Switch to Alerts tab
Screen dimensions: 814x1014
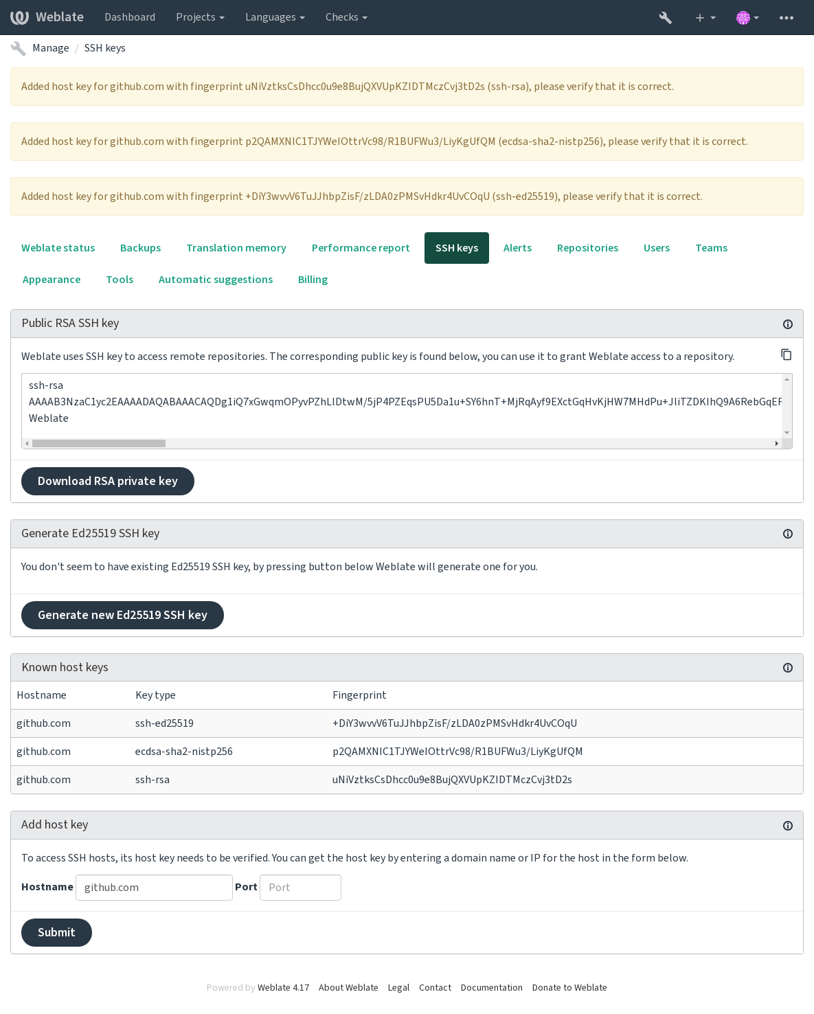pos(517,248)
